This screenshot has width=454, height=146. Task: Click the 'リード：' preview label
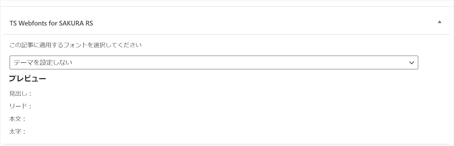coord(21,106)
